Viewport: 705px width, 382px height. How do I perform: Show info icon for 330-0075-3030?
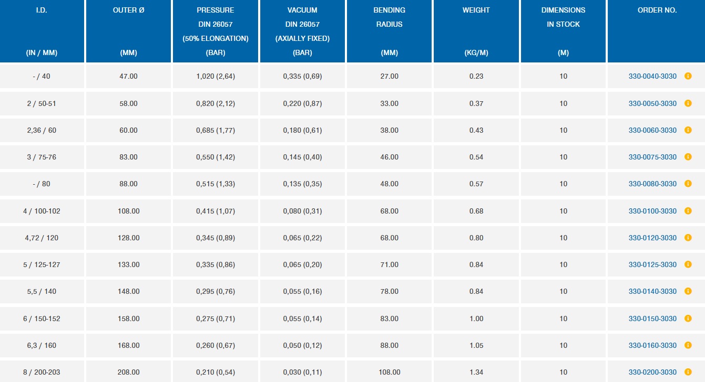[x=688, y=157]
